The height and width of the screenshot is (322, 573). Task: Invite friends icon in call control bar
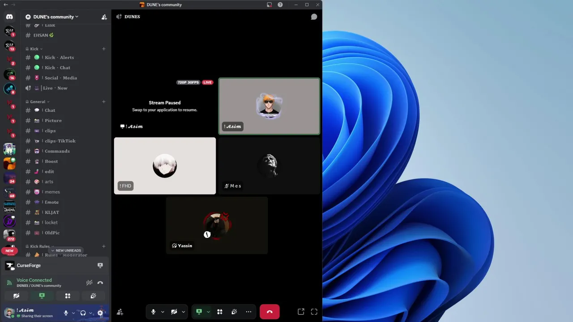pyautogui.click(x=120, y=312)
